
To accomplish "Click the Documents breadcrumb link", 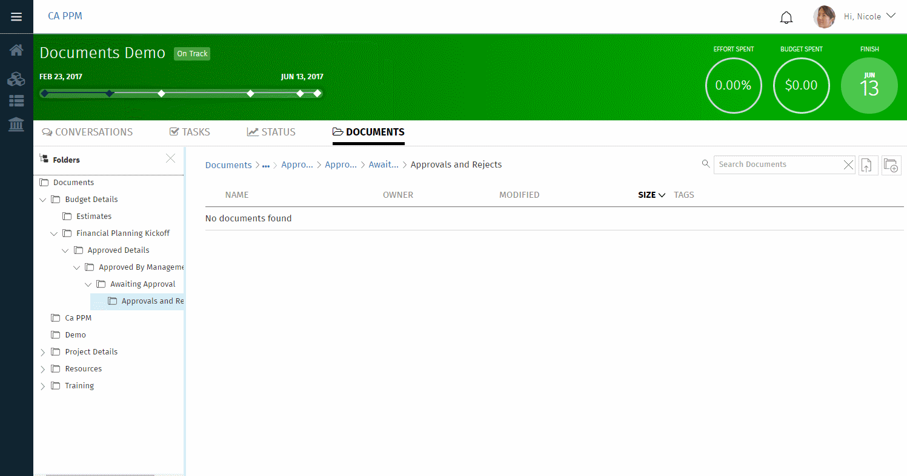I will pos(228,165).
